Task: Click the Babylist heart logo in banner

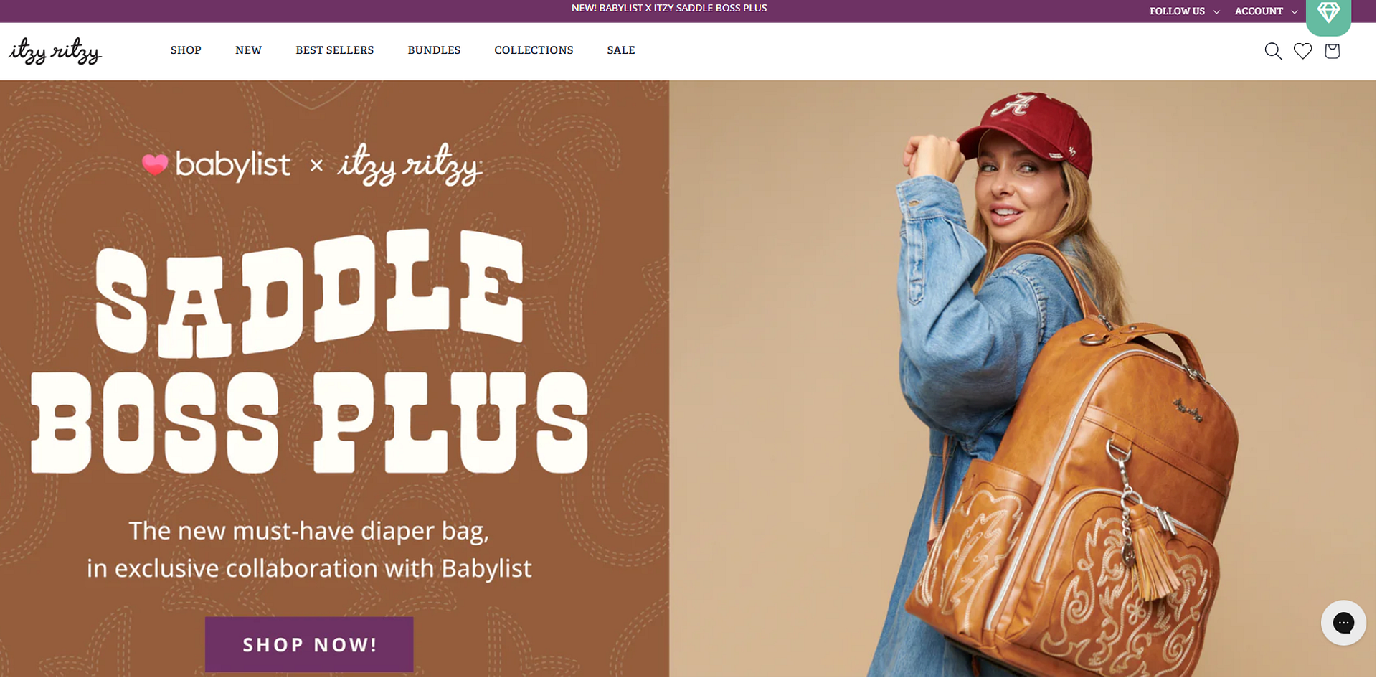Action: pos(155,165)
